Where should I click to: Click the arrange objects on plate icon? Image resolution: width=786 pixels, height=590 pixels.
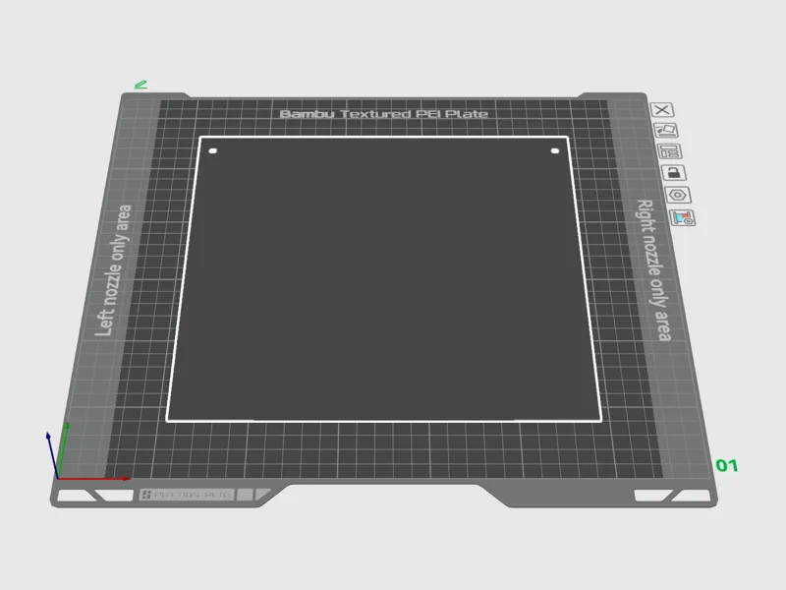point(670,151)
